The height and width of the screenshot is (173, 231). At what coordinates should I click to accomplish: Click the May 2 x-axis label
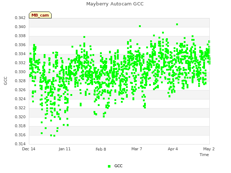(x=209, y=149)
